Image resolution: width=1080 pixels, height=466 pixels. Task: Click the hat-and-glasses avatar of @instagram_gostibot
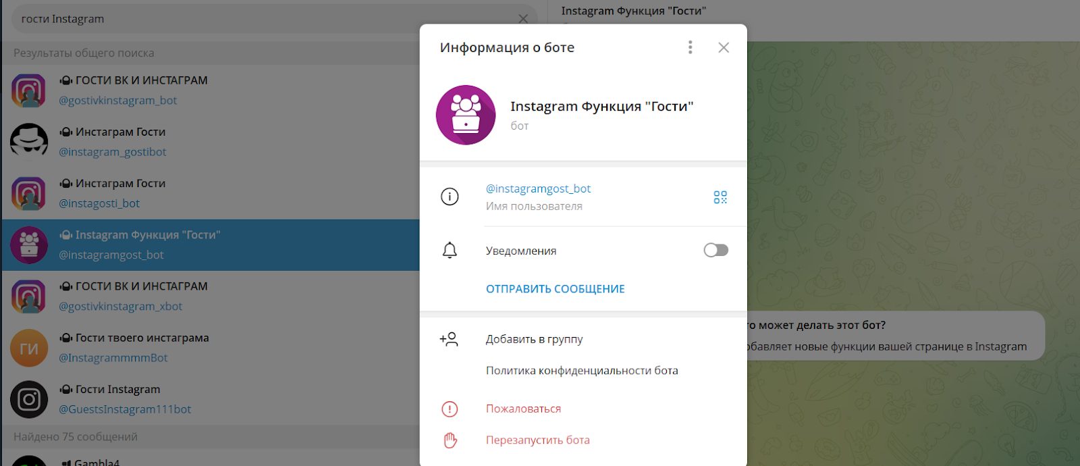point(29,142)
